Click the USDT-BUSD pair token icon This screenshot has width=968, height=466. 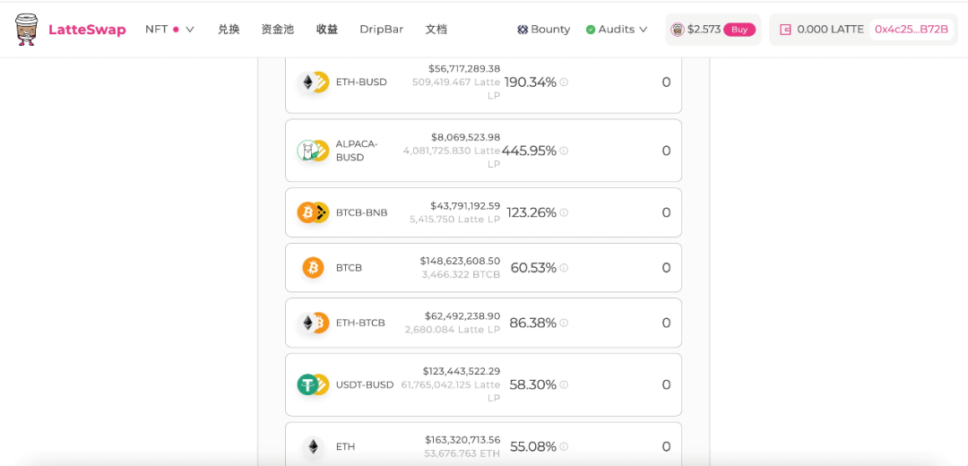tap(313, 384)
